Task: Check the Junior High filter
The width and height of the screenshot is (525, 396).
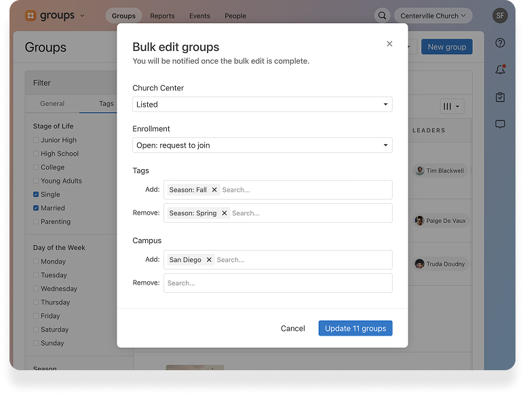Action: (x=36, y=140)
